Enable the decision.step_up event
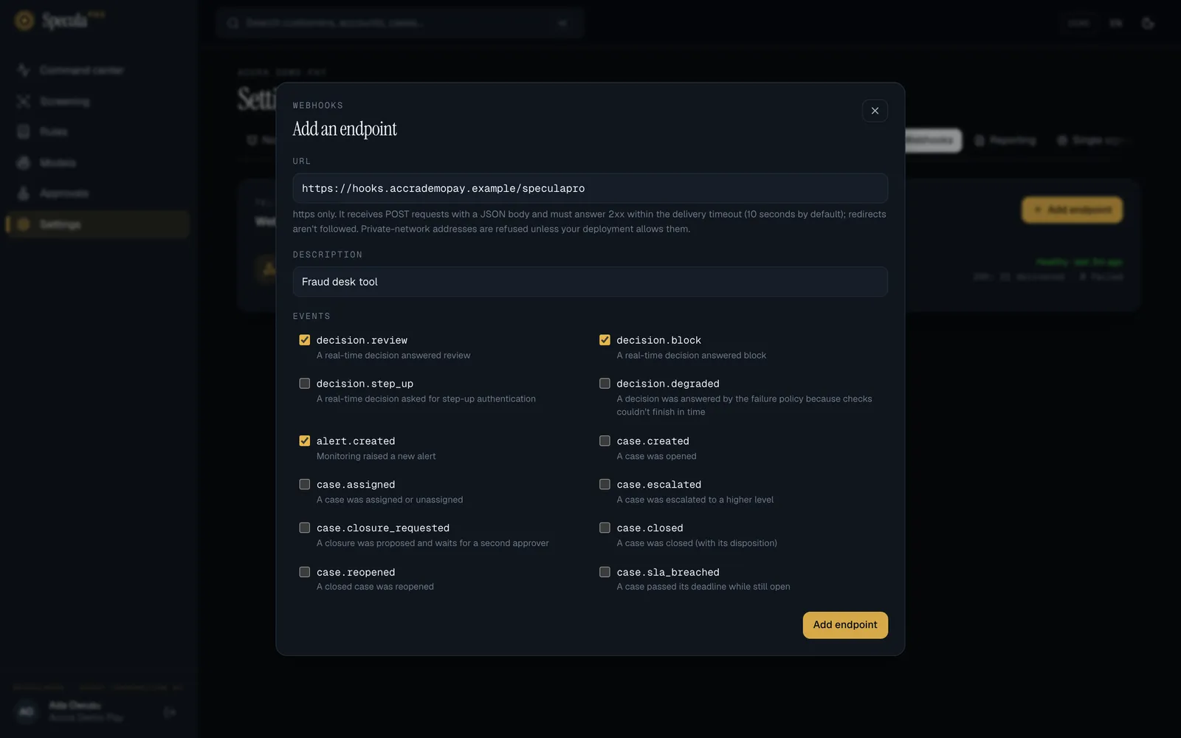The width and height of the screenshot is (1181, 738). (304, 384)
